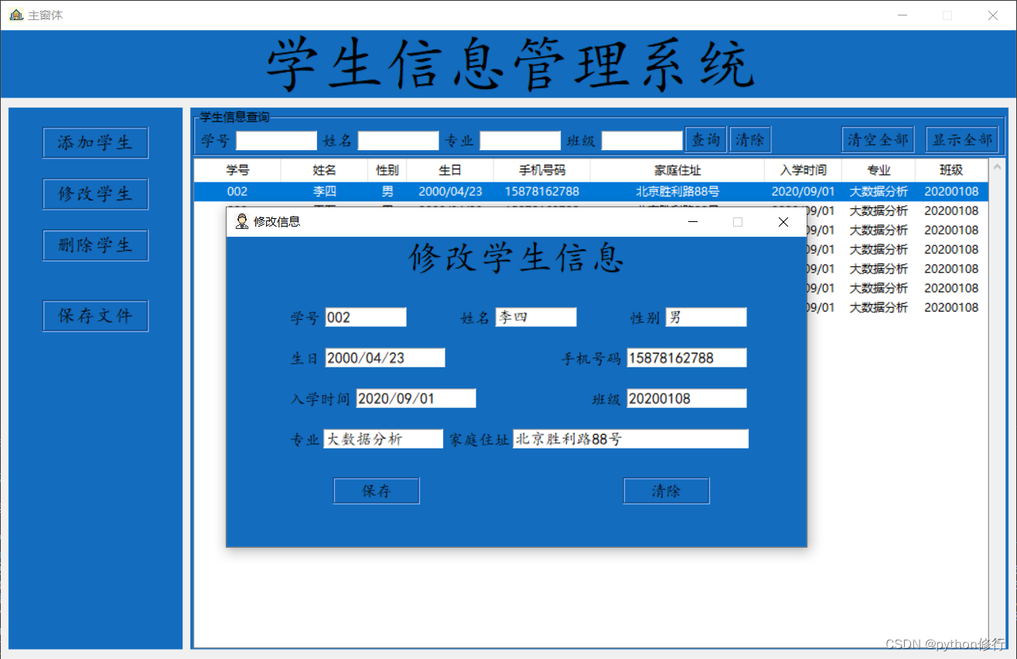Edit the dialog's 姓名 field containing 李四

536,317
